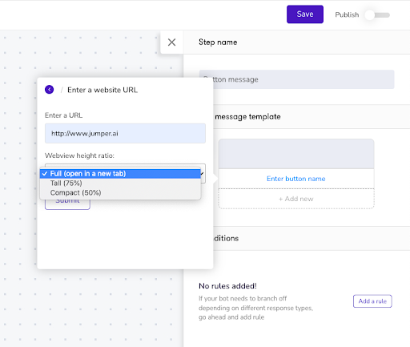Click the Save button
This screenshot has width=410, height=347.
pyautogui.click(x=305, y=14)
